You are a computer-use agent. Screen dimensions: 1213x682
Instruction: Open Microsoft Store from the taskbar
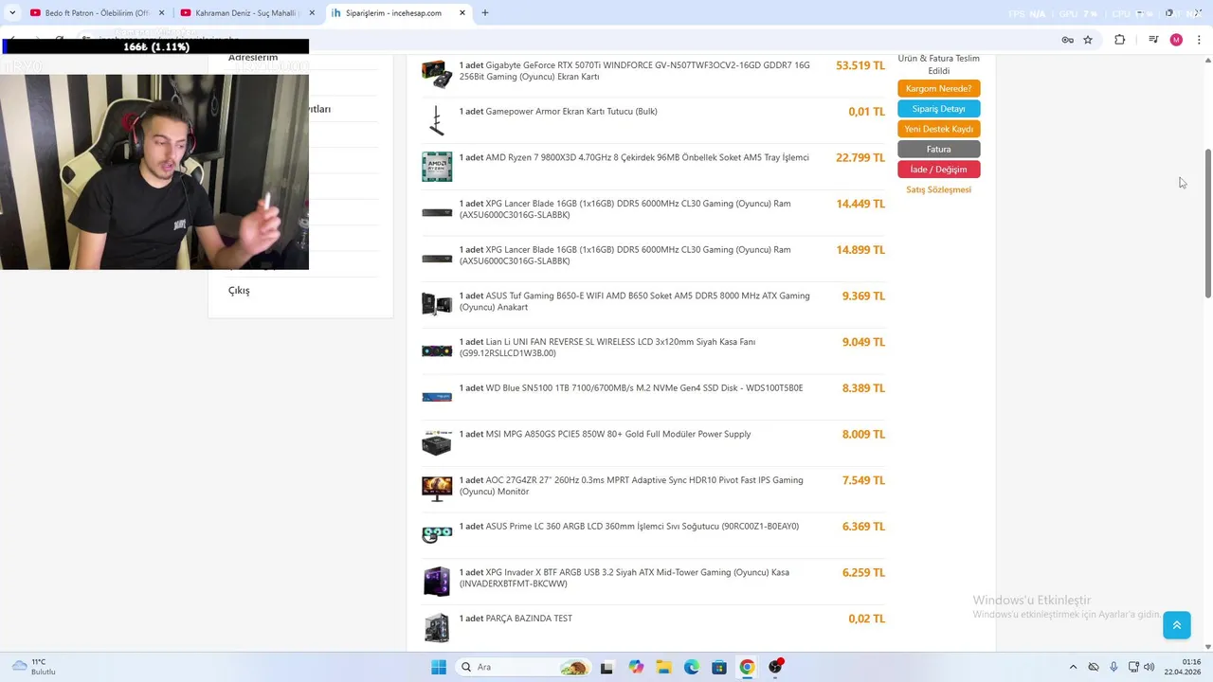click(719, 667)
